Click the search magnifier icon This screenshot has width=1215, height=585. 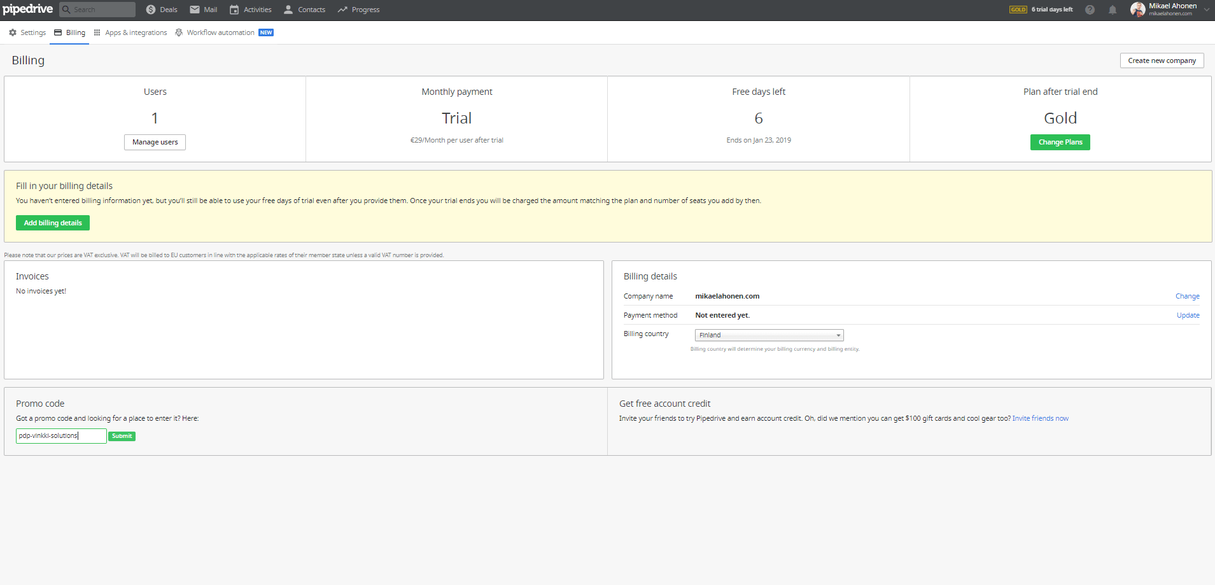(x=66, y=10)
